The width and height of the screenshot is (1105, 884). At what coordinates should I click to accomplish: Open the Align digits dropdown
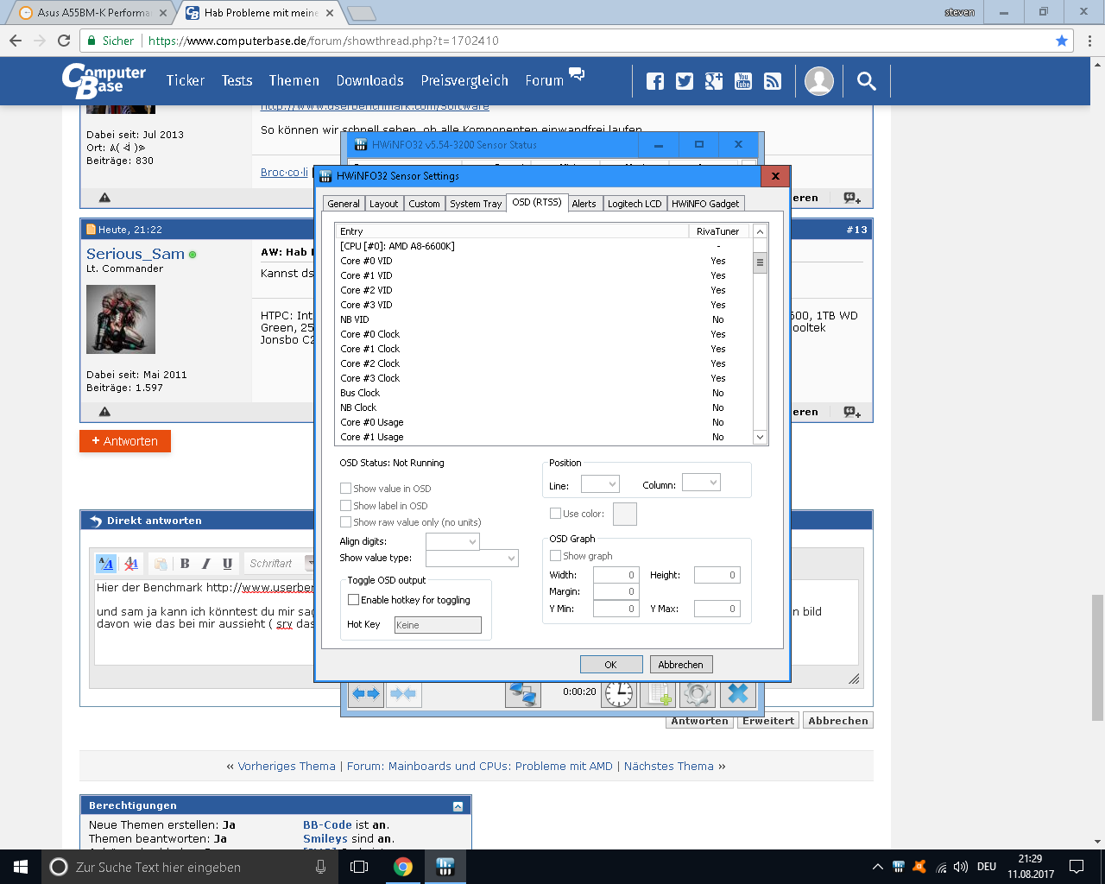click(453, 541)
